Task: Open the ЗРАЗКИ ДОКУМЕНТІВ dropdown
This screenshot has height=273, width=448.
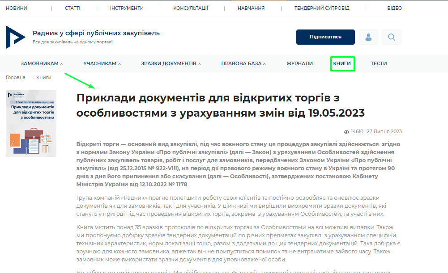Action: pos(171,63)
